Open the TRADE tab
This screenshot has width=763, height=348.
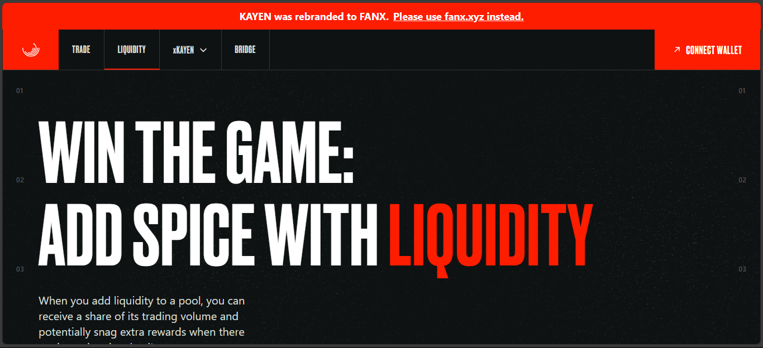[81, 50]
